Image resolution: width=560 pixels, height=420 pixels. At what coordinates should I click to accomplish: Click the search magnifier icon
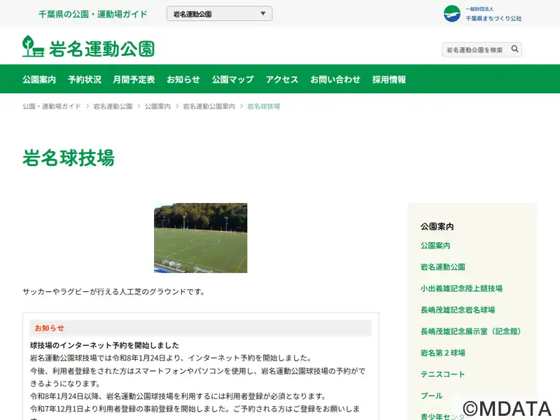click(514, 49)
